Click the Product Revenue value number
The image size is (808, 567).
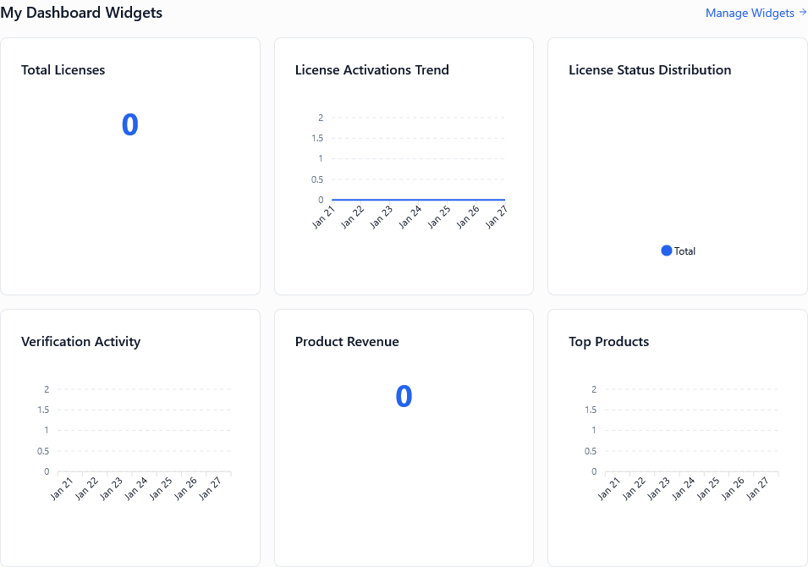tap(404, 396)
